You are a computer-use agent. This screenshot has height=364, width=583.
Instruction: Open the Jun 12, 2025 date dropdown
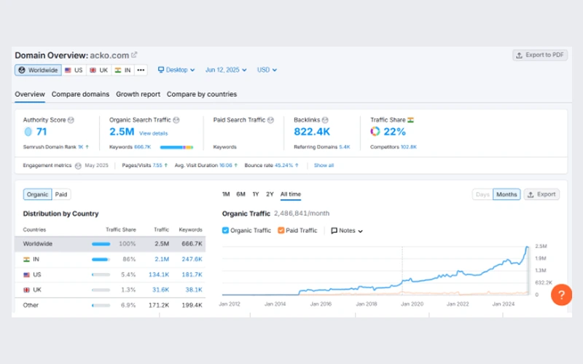(227, 70)
